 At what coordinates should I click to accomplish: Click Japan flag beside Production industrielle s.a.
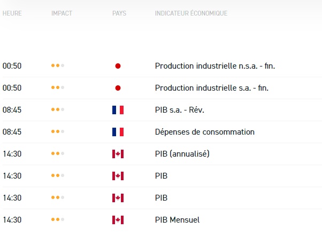(118, 88)
